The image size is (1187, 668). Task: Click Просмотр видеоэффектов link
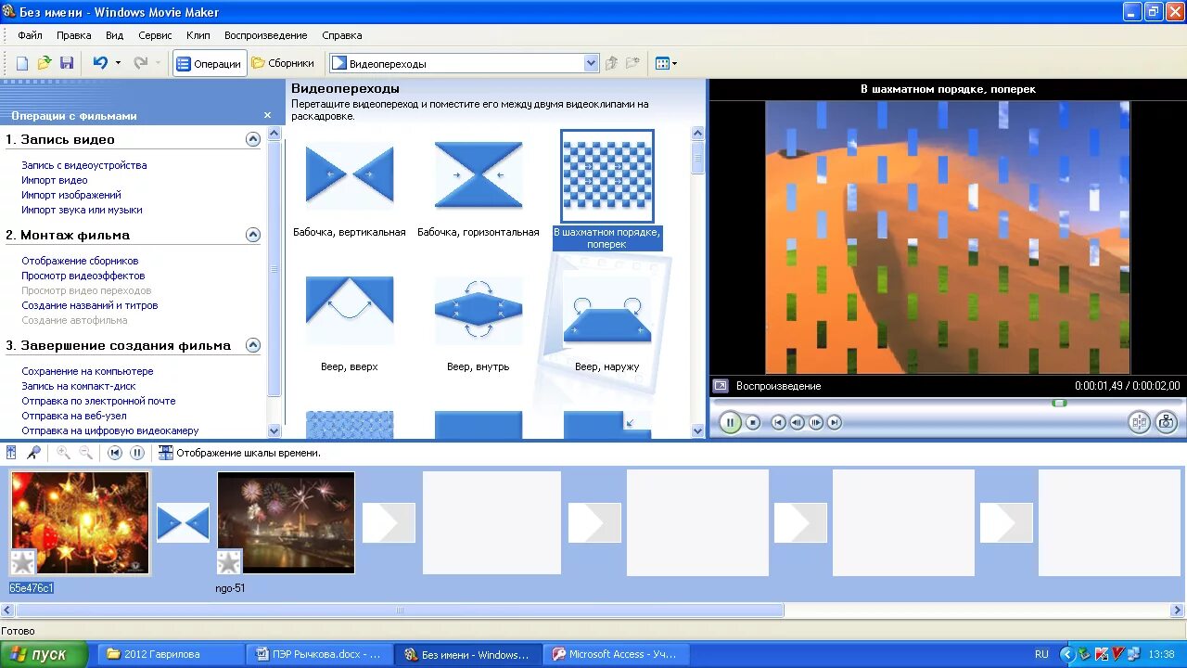(83, 276)
